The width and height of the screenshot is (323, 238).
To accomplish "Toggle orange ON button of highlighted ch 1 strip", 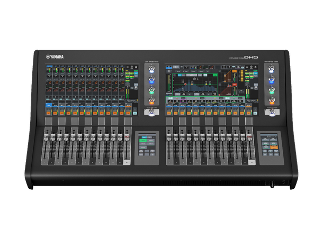I will (48, 113).
